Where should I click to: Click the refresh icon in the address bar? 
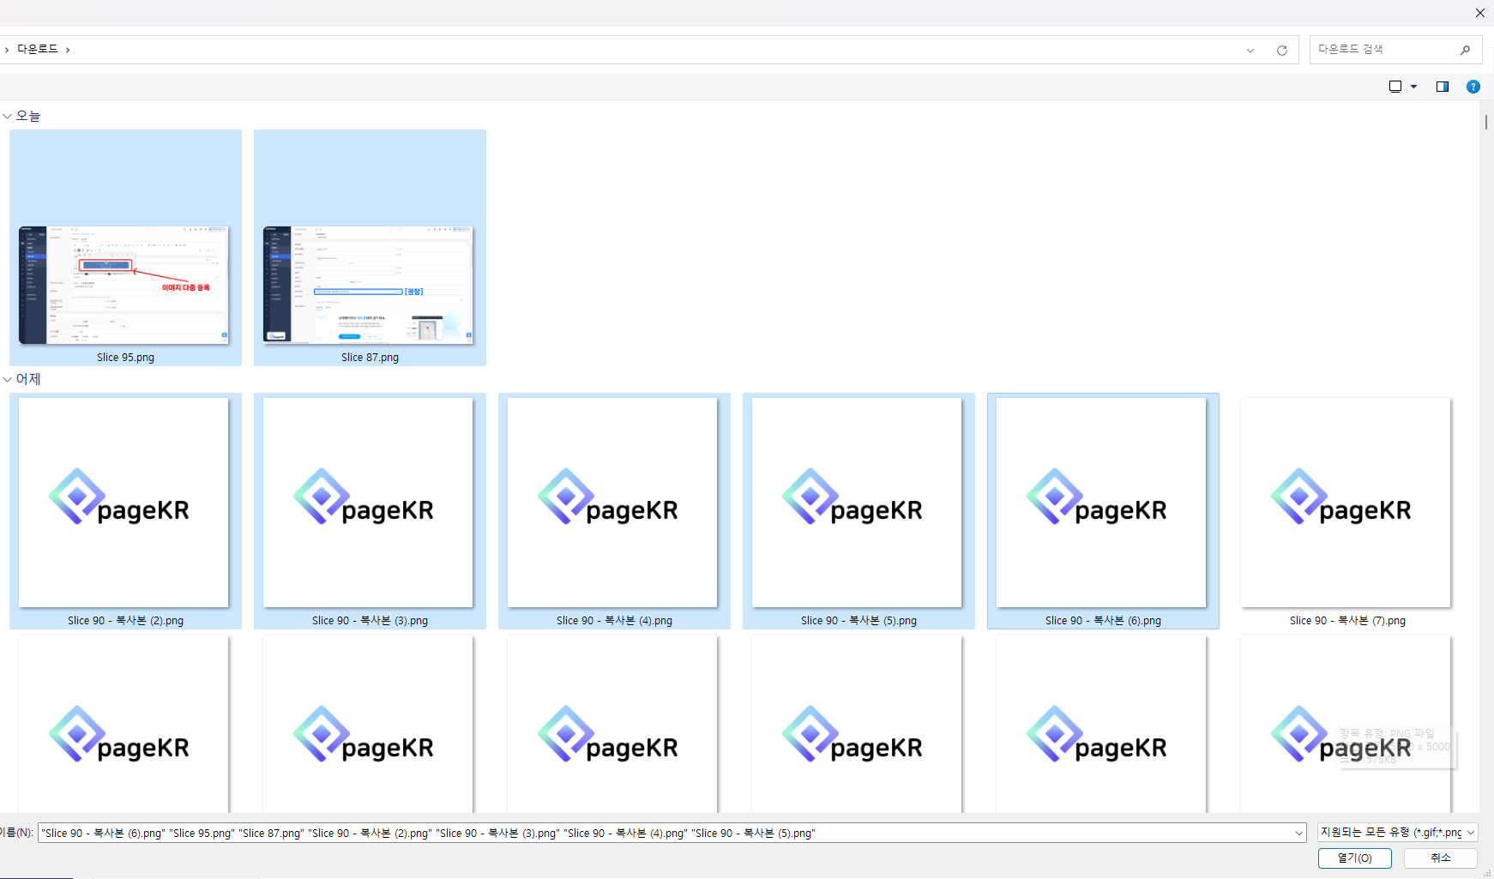tap(1281, 51)
